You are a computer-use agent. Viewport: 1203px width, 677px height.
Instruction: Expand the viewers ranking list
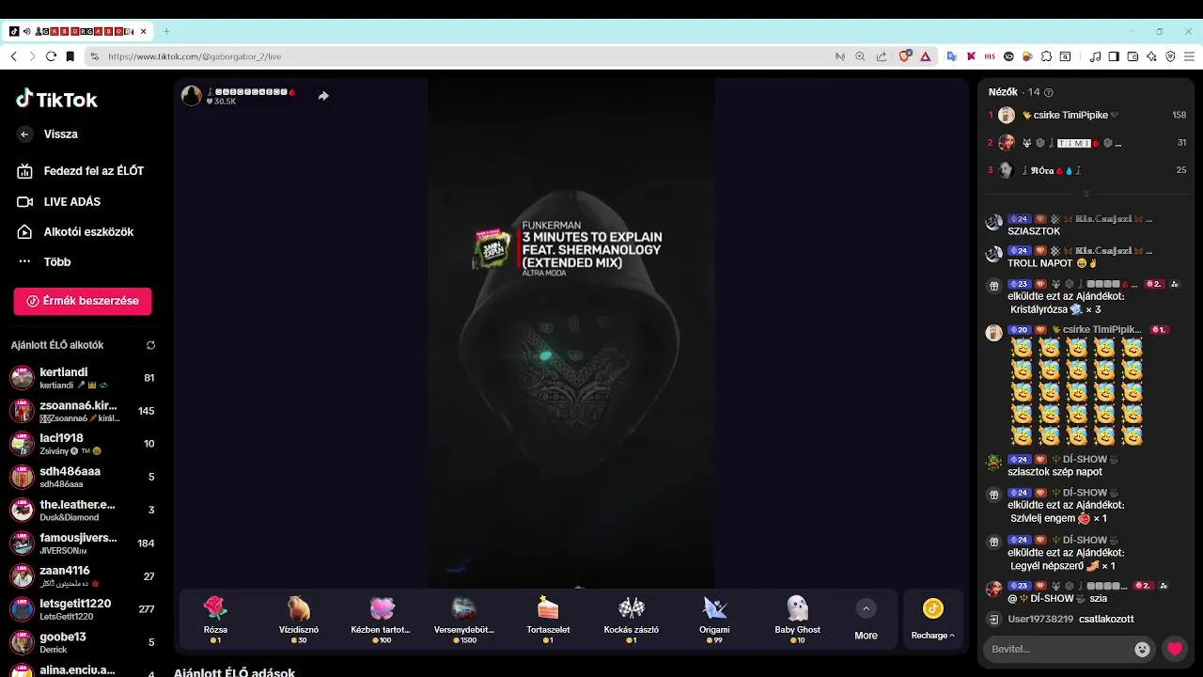pyautogui.click(x=1086, y=193)
